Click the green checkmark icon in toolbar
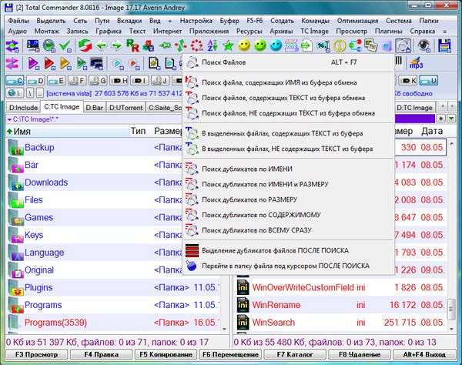 coord(65,45)
